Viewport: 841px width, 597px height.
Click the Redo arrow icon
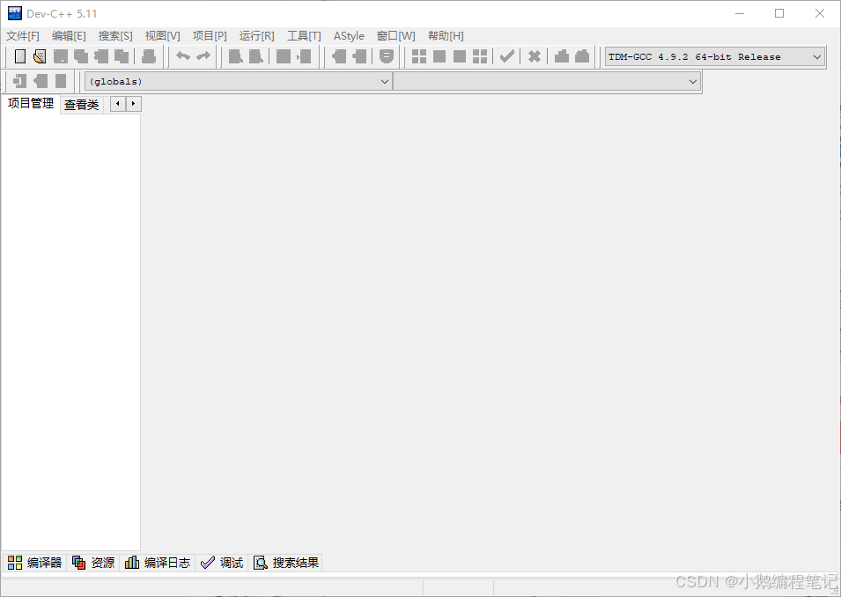click(x=203, y=55)
